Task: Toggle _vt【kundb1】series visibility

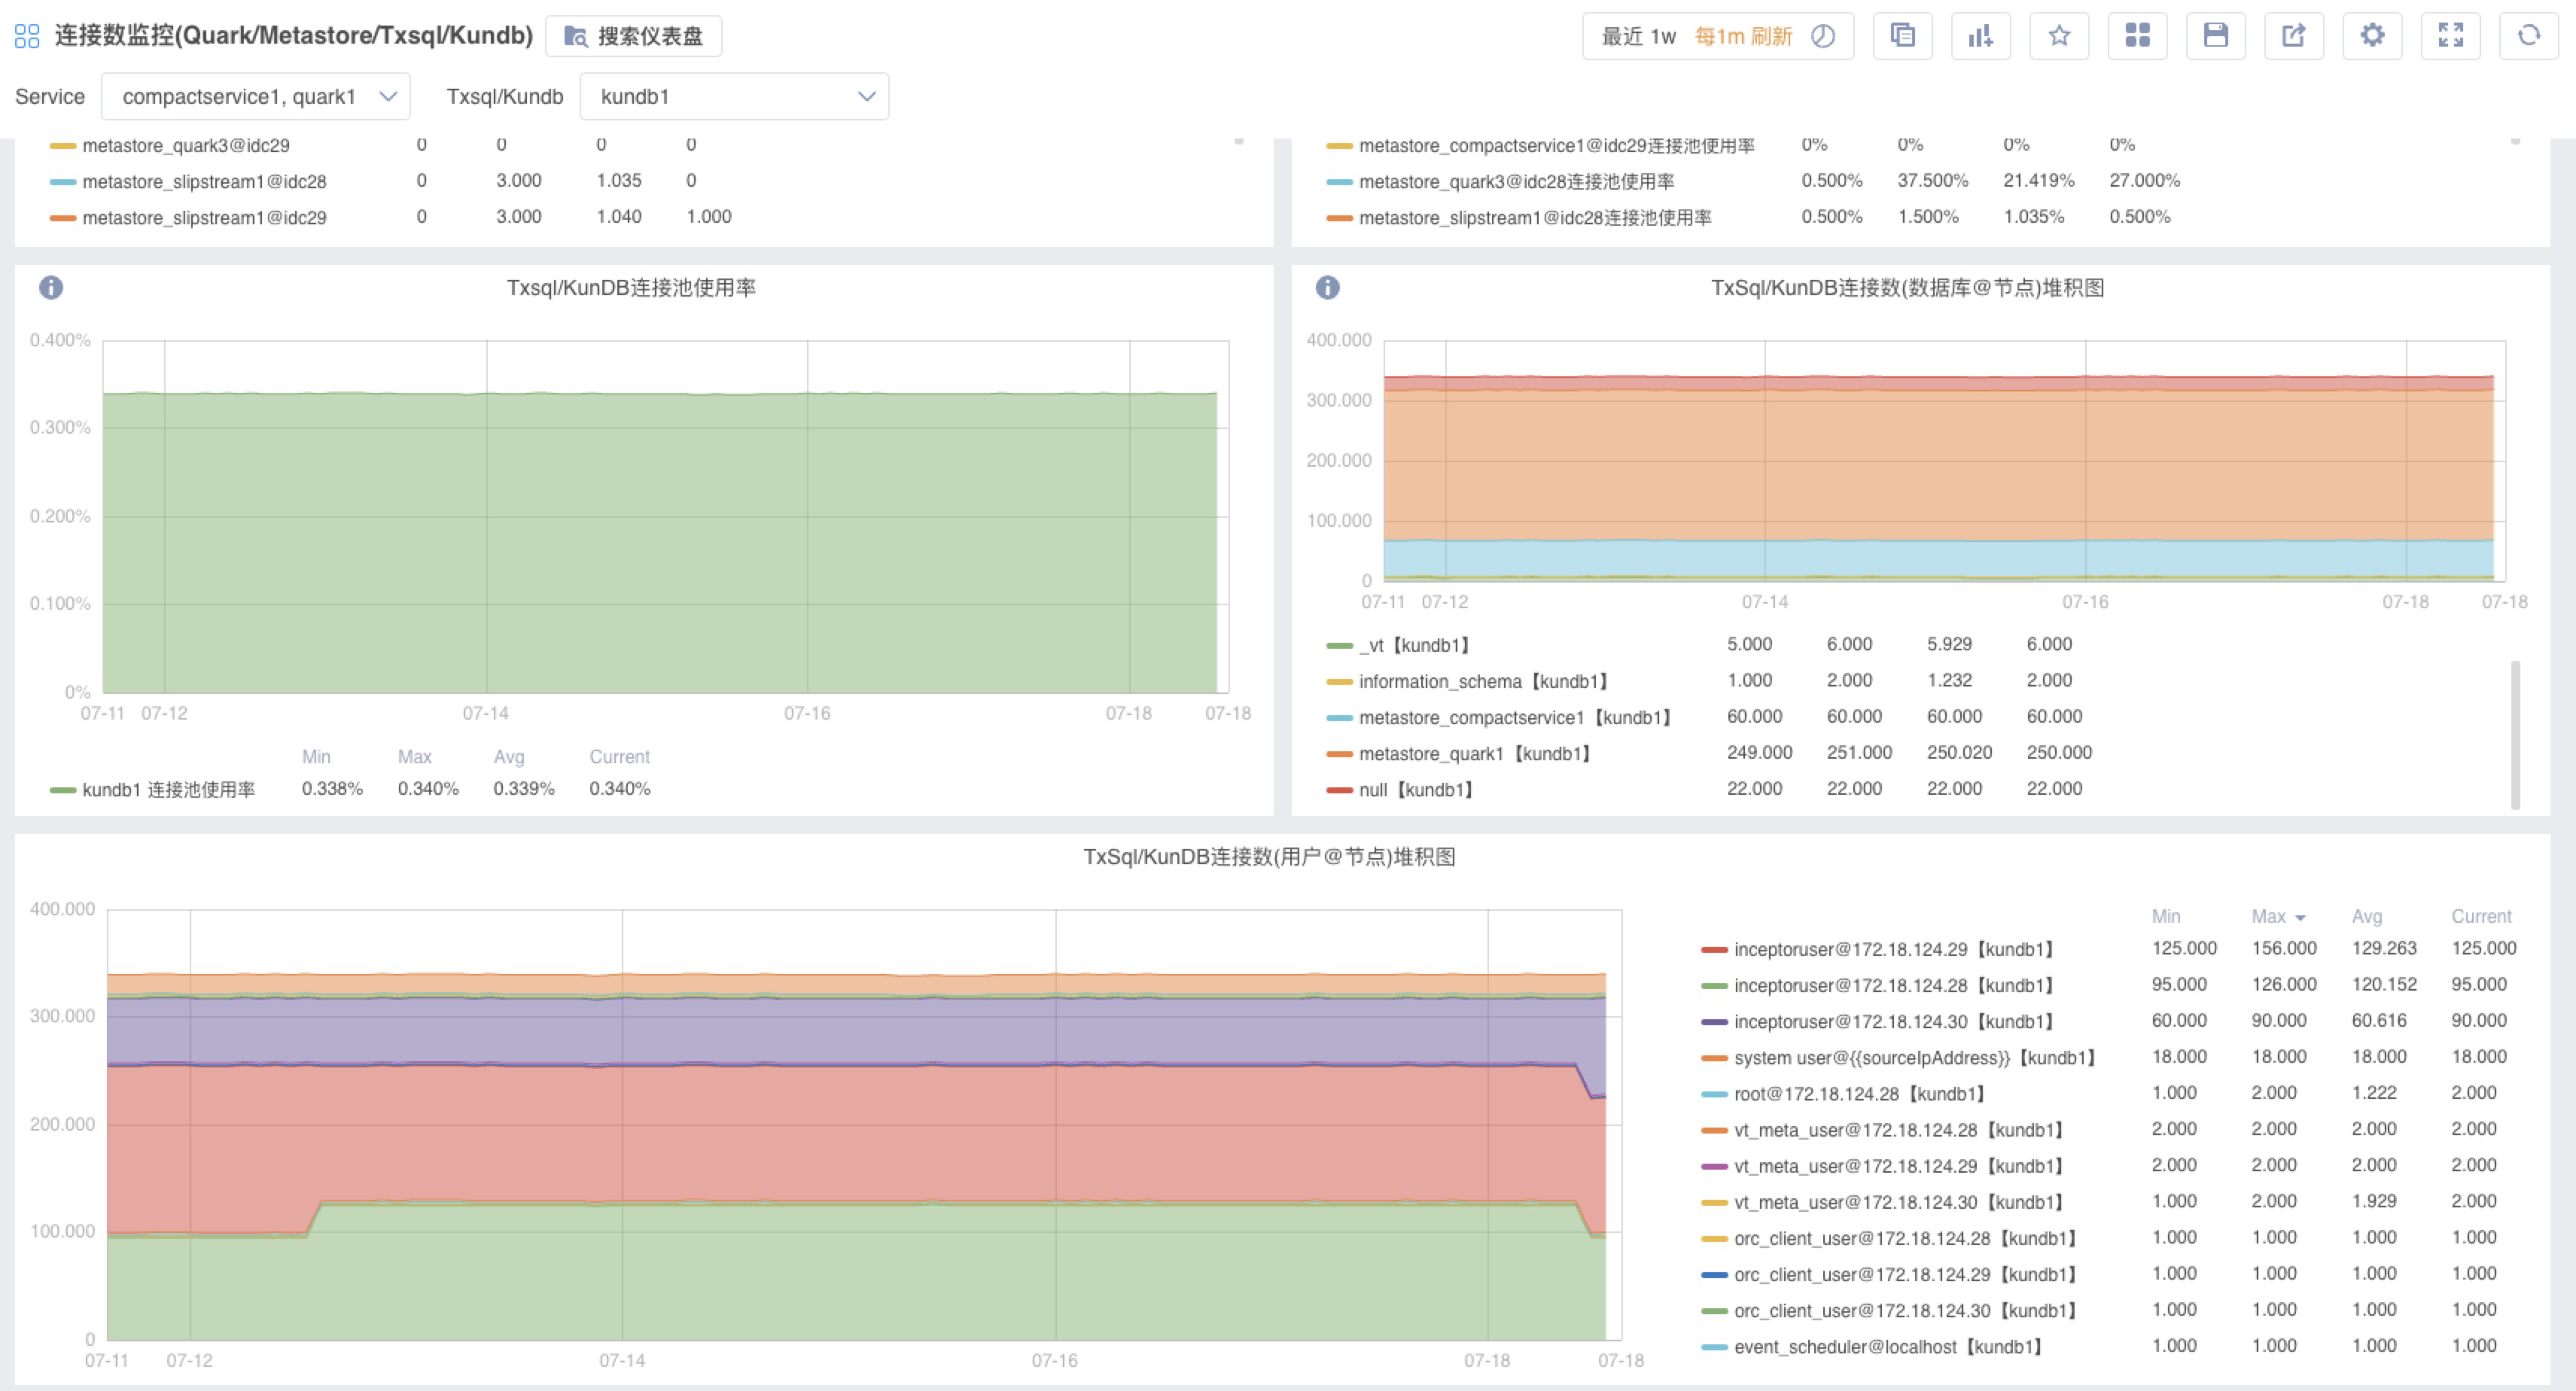Action: pyautogui.click(x=1415, y=645)
